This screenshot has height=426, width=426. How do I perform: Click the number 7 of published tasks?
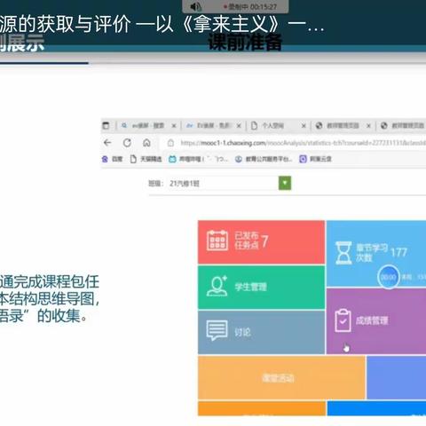click(x=265, y=241)
